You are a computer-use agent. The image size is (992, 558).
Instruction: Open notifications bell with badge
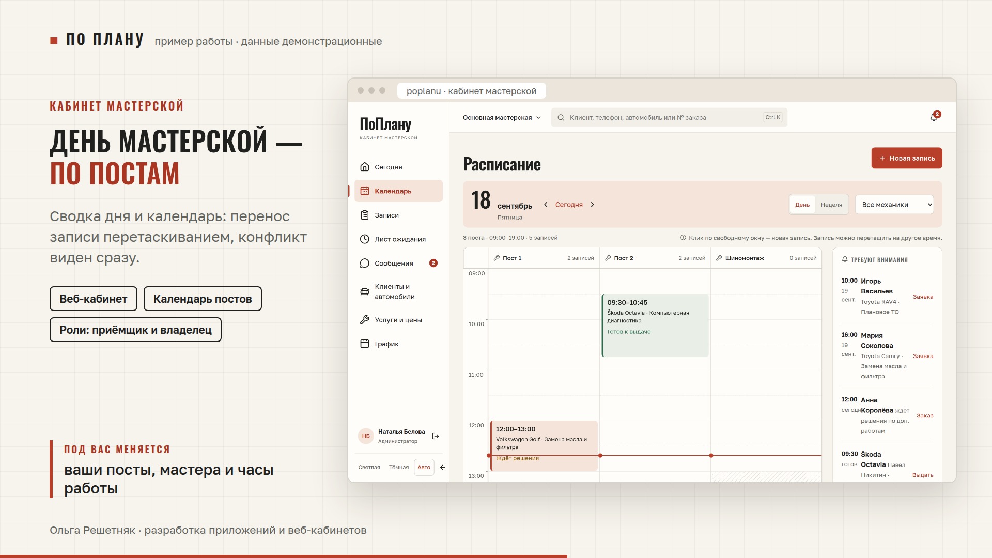[934, 117]
